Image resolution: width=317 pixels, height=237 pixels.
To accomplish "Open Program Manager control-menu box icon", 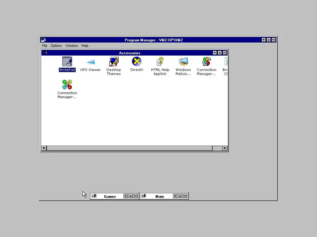I will pyautogui.click(x=43, y=40).
